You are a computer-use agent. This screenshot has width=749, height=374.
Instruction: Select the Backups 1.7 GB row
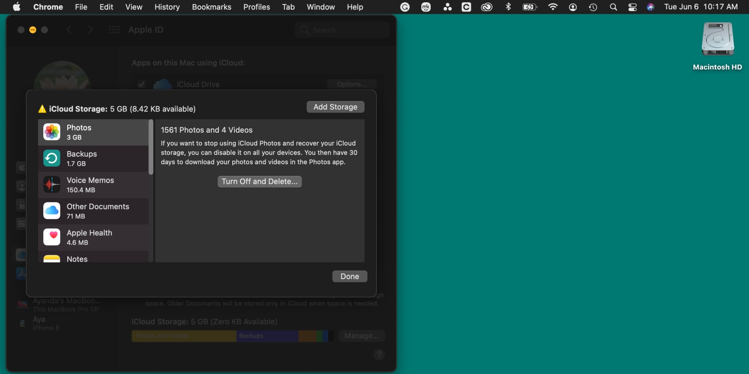93,159
